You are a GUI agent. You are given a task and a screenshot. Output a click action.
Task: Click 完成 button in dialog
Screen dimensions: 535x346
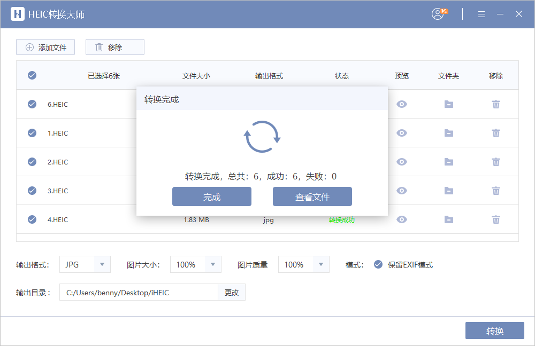point(212,196)
